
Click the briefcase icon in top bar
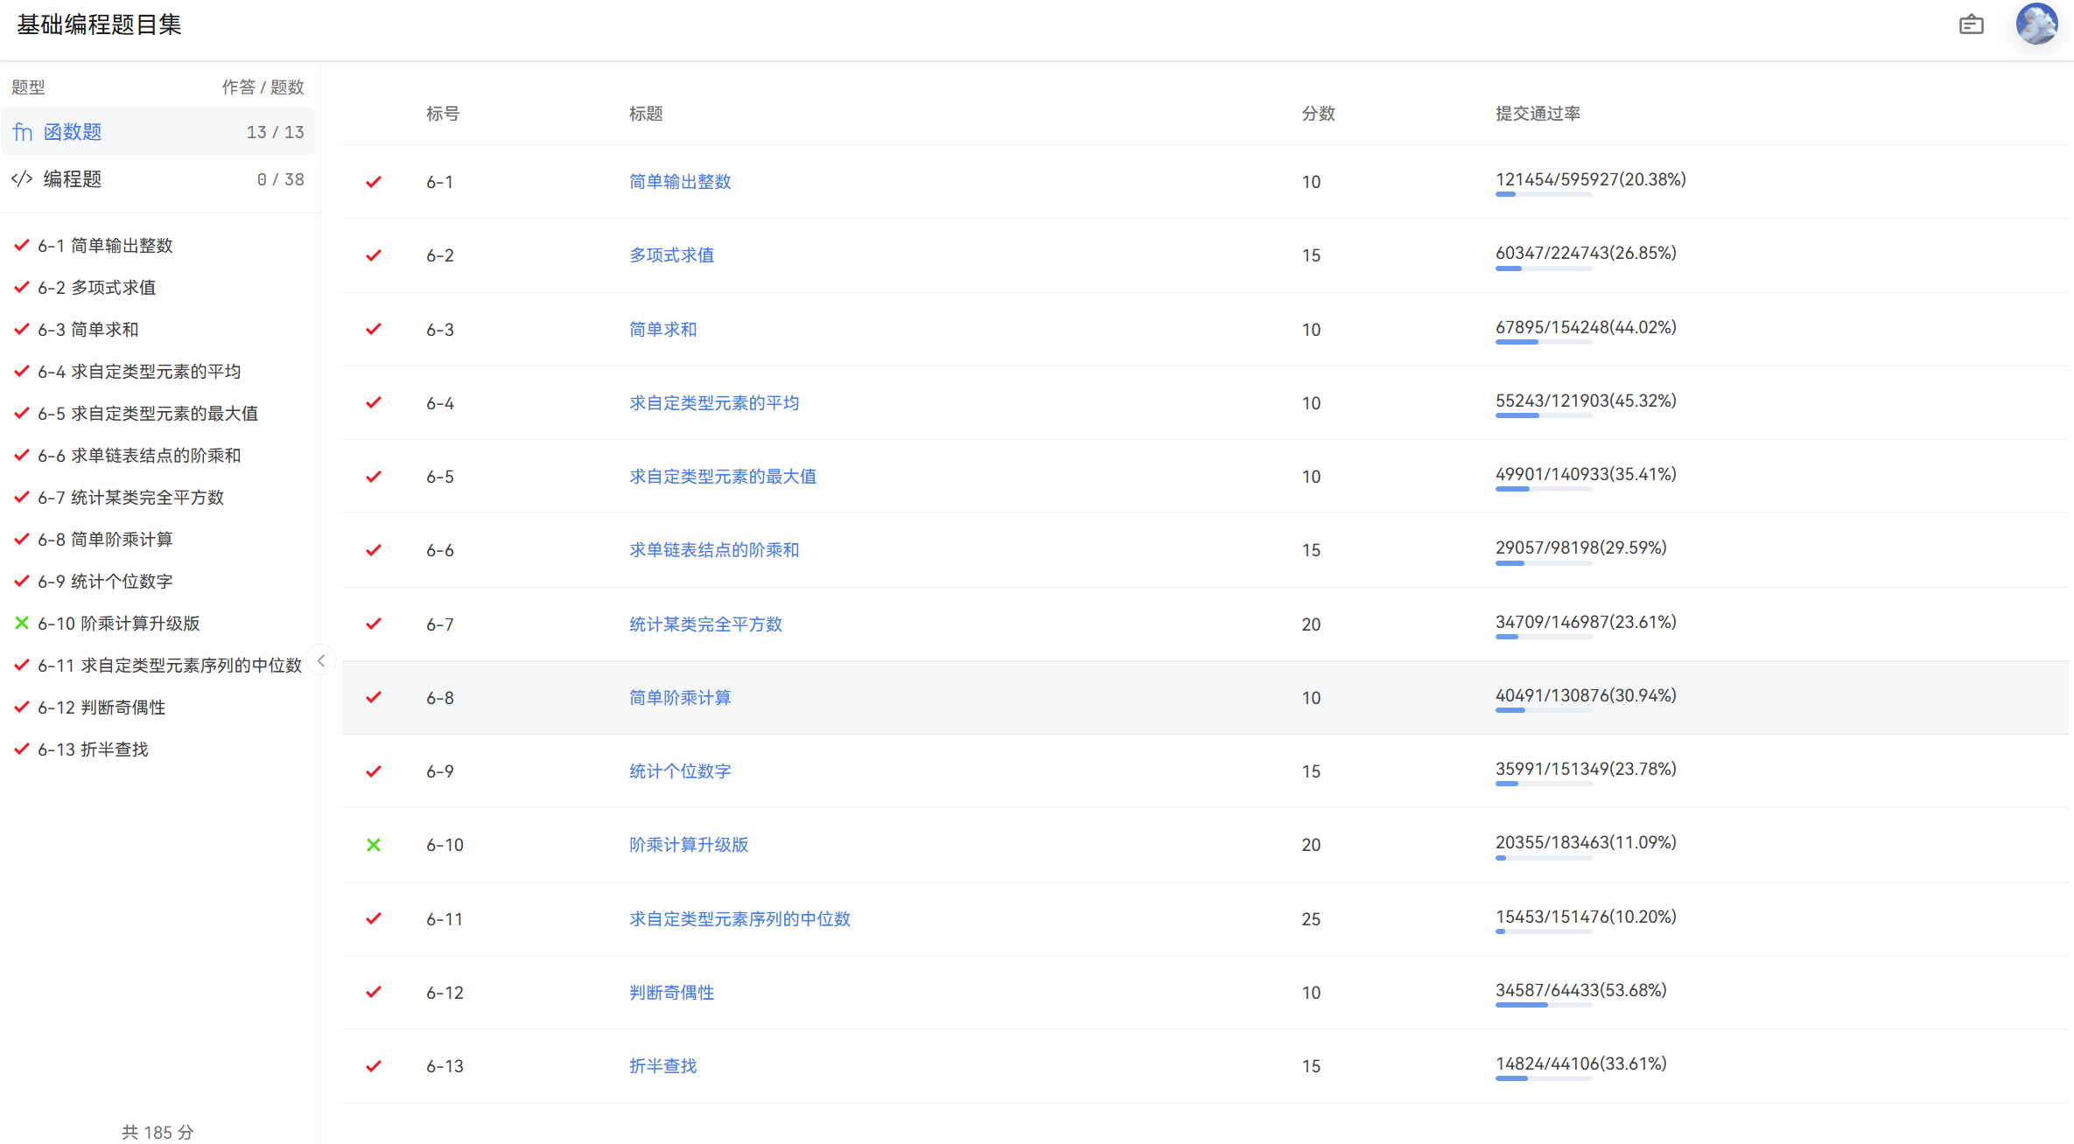click(1971, 24)
